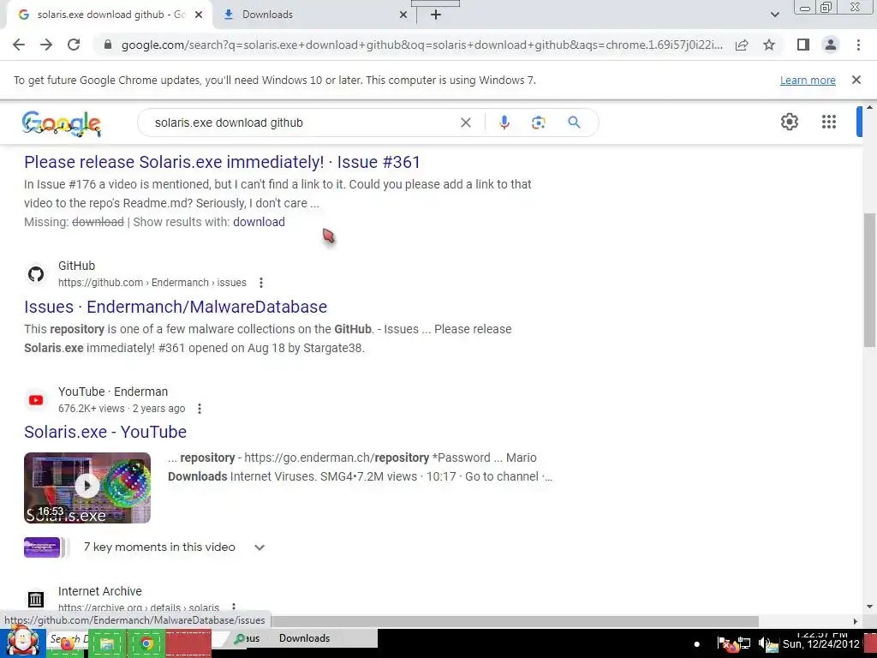Start a voice search with the microphone

[504, 123]
